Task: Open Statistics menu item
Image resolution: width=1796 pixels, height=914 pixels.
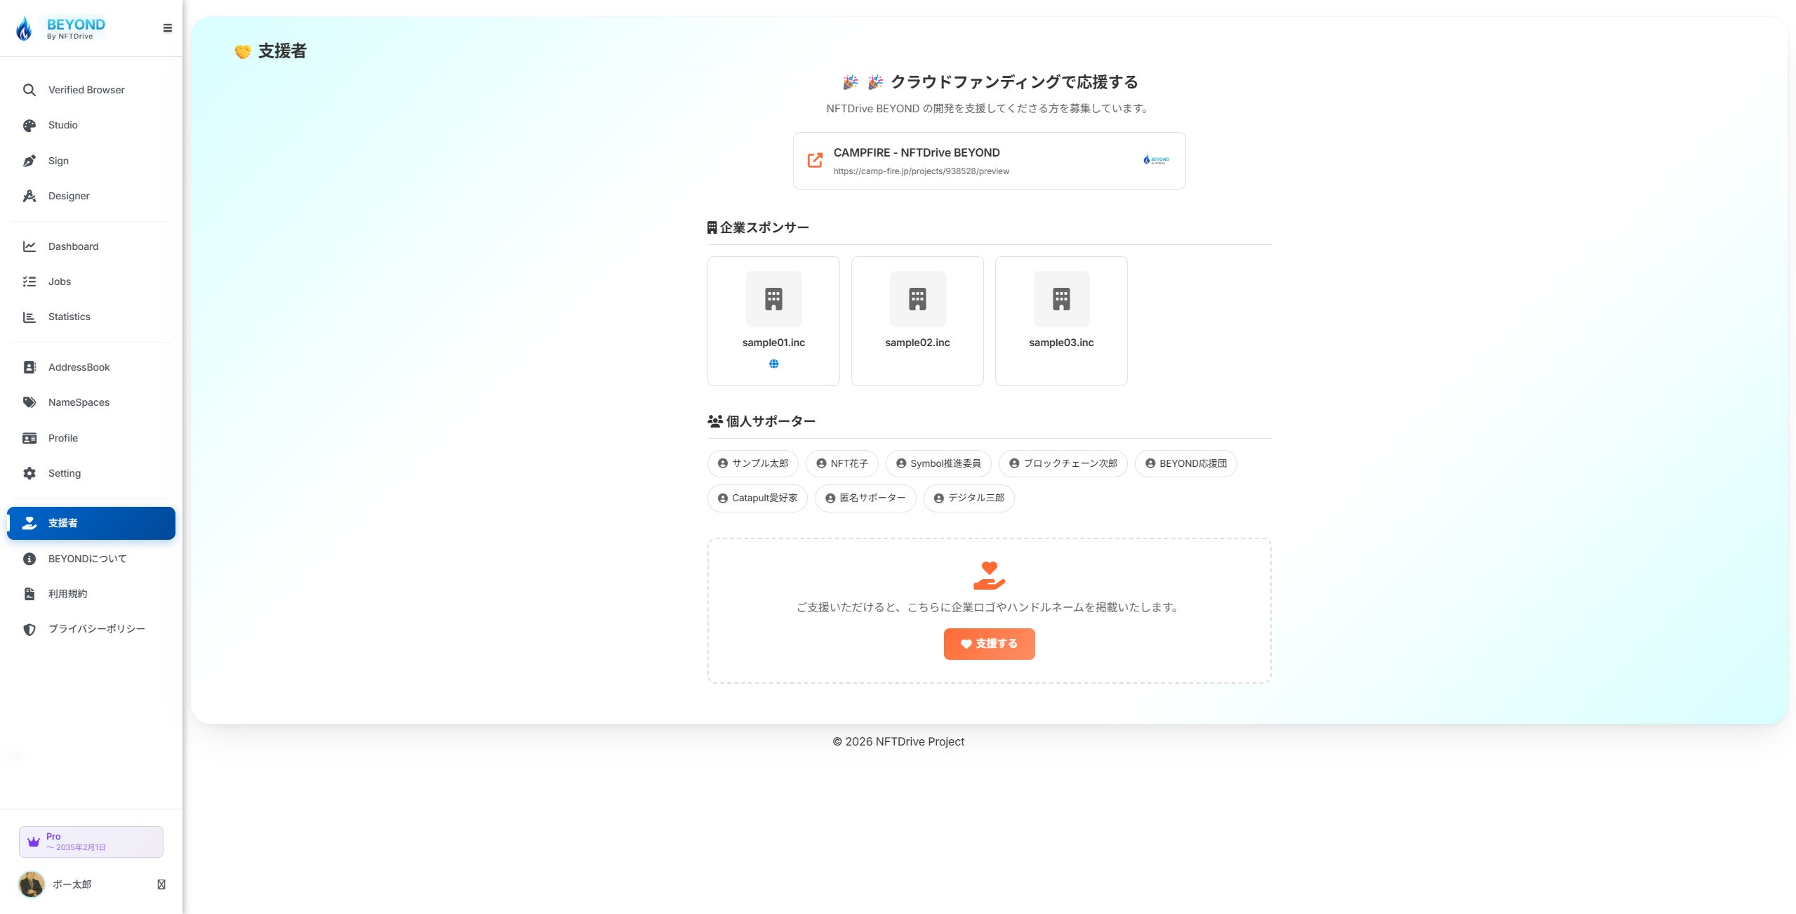Action: pyautogui.click(x=69, y=317)
